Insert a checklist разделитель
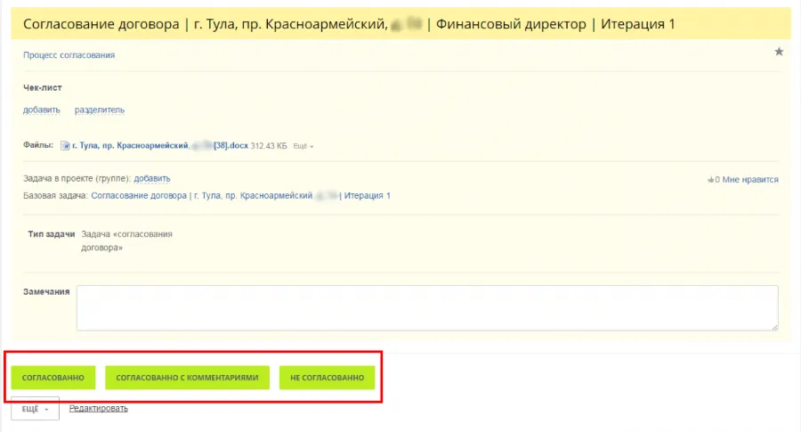The width and height of the screenshot is (801, 432). (100, 110)
